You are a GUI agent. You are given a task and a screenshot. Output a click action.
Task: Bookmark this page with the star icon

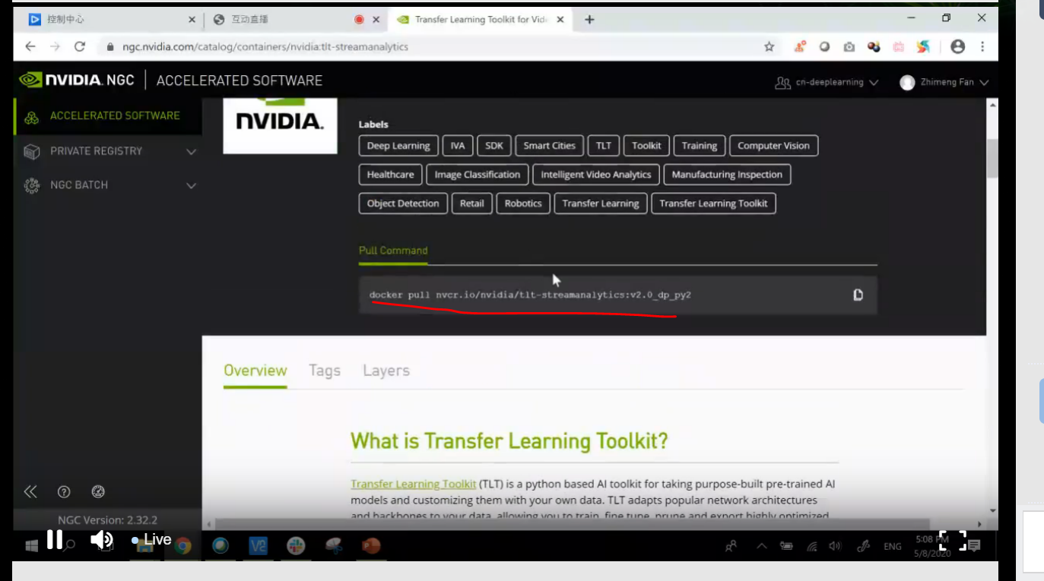769,46
